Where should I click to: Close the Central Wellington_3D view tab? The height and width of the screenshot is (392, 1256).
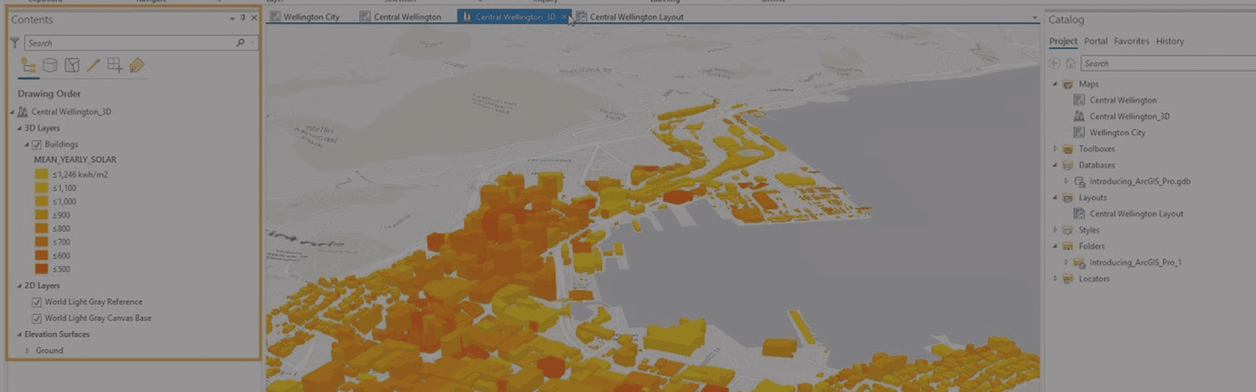pyautogui.click(x=564, y=17)
